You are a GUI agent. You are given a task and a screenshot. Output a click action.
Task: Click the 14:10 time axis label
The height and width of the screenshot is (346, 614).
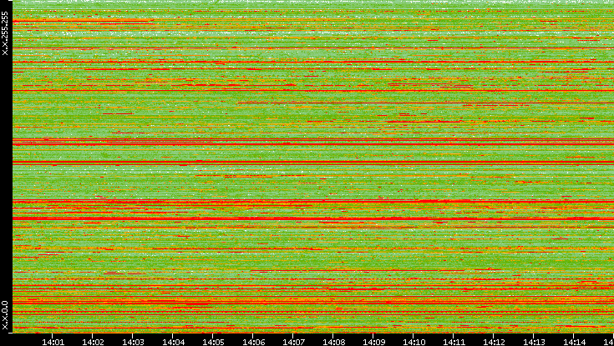tap(414, 343)
